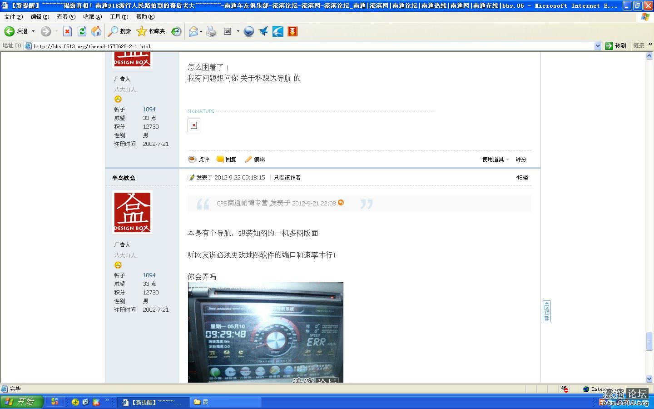Click 只看该作者 link
The width and height of the screenshot is (654, 409).
tap(287, 178)
